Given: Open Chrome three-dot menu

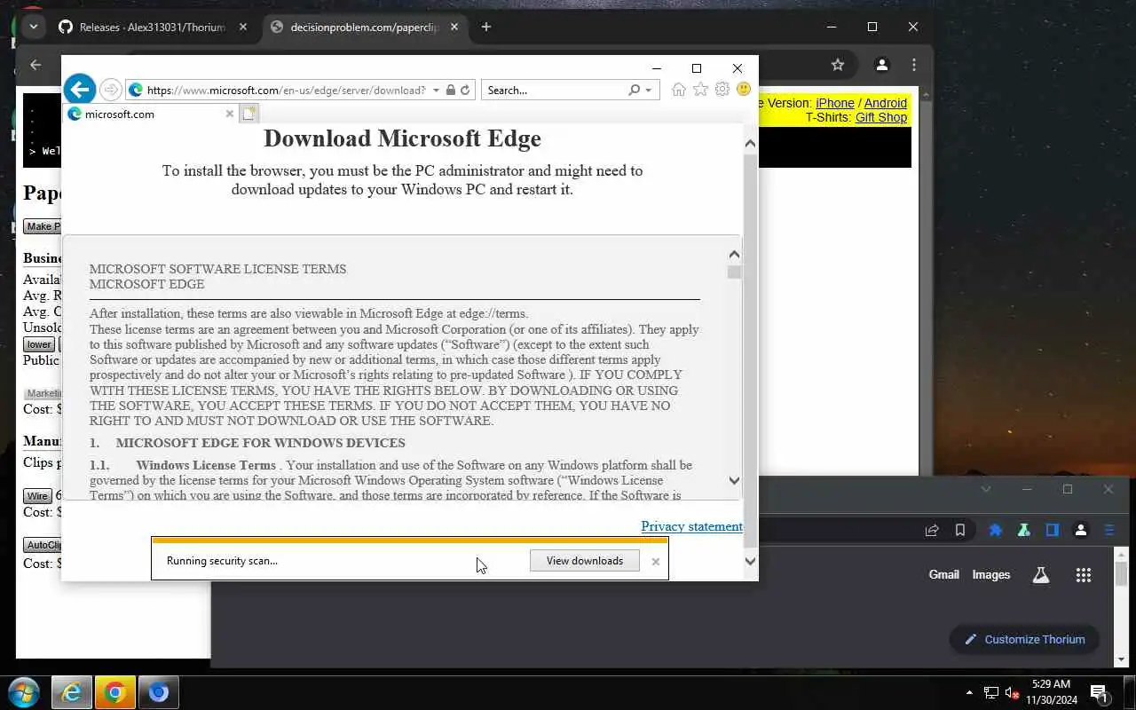Looking at the screenshot, I should click(x=914, y=64).
